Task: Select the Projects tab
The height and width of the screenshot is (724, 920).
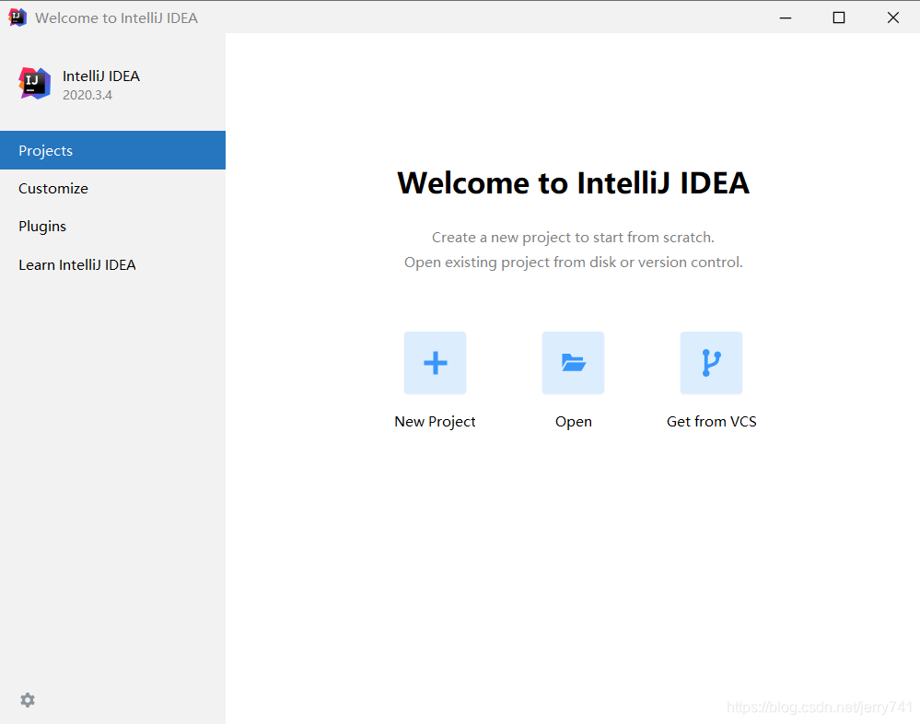Action: 112,150
